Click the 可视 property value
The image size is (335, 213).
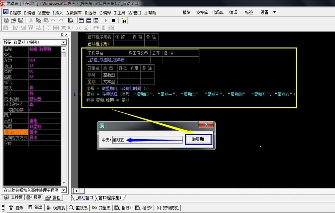(45, 88)
